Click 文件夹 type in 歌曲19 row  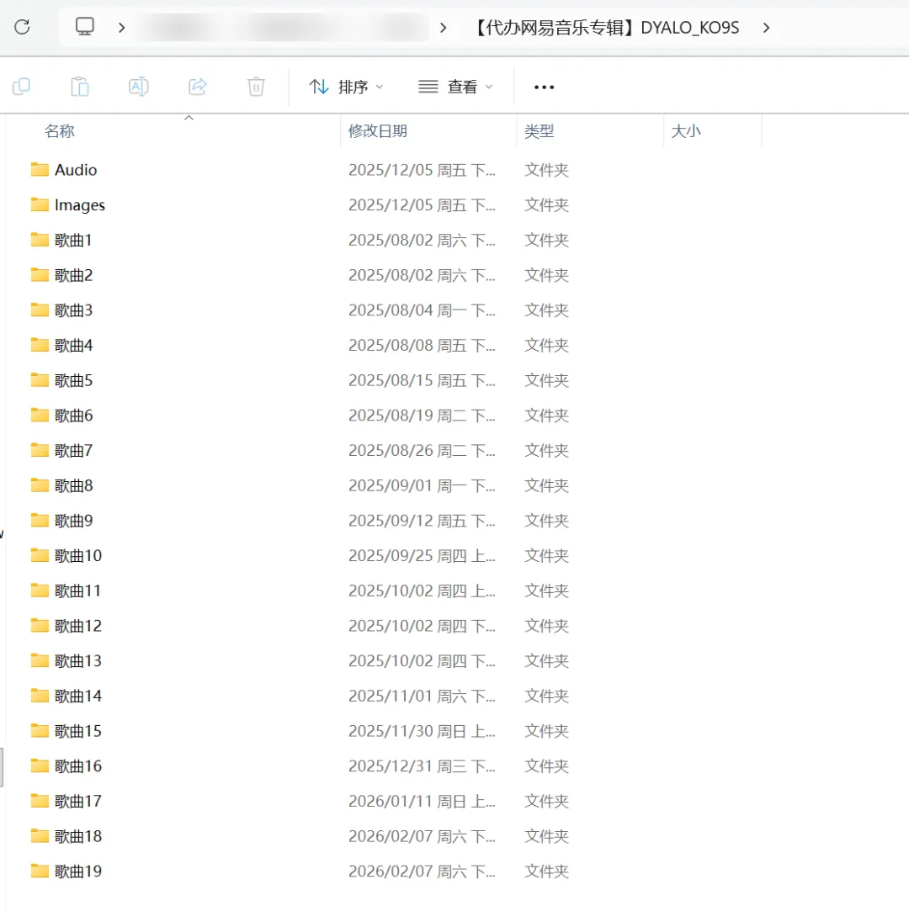[x=546, y=871]
